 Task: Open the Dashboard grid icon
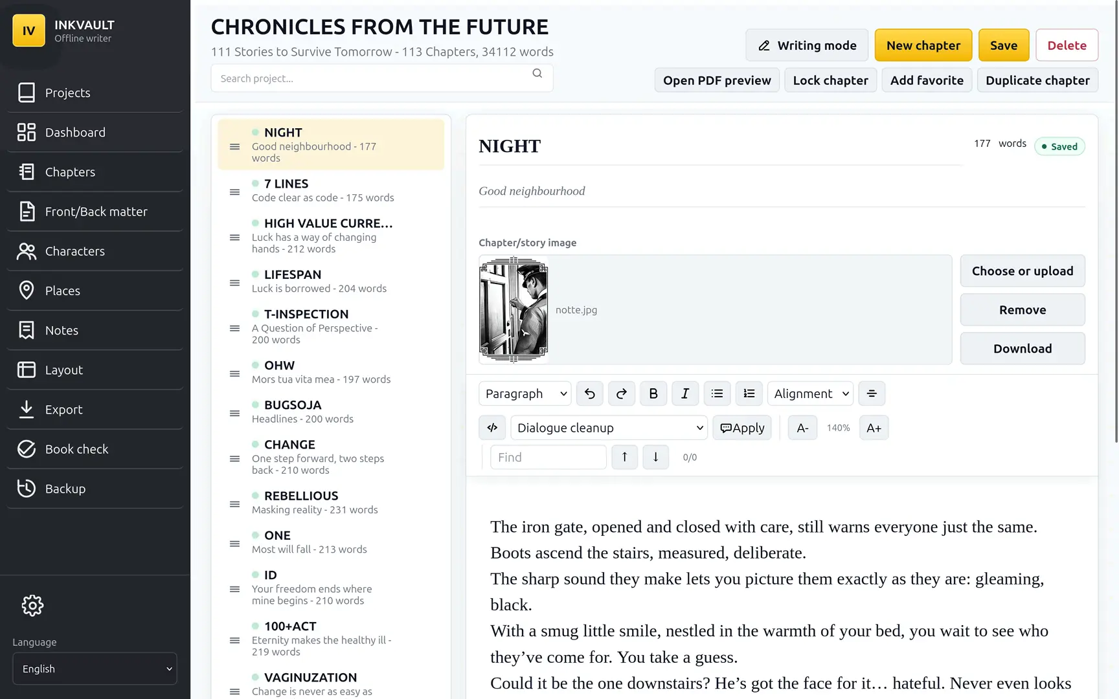pos(27,132)
